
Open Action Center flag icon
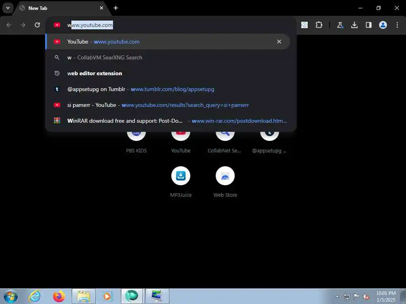(356, 296)
